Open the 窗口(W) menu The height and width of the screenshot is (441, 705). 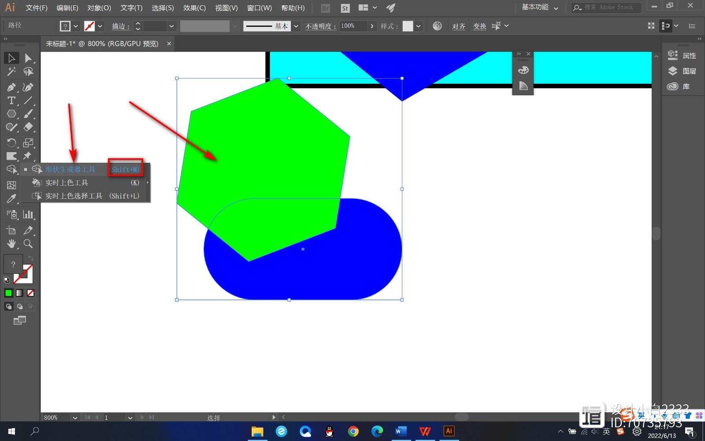pos(259,8)
